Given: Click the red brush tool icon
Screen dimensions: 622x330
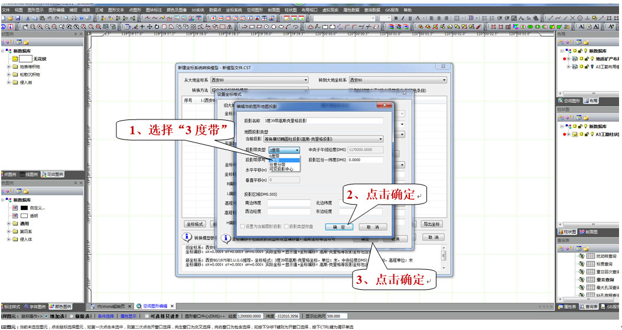Looking at the screenshot, I should pos(479,27).
